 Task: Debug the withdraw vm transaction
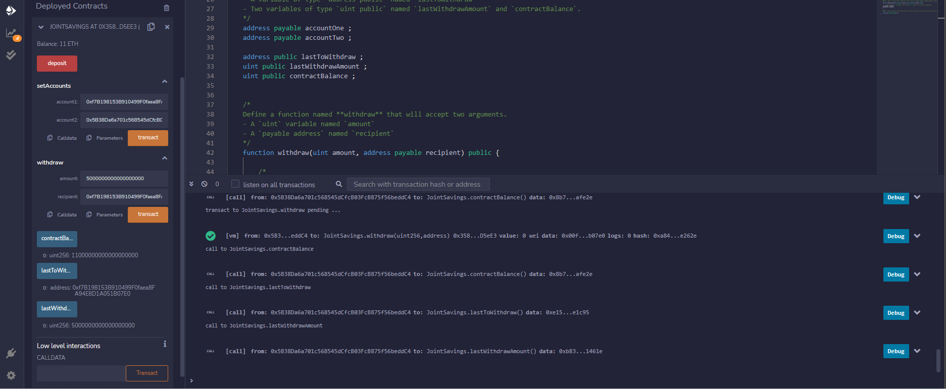(x=896, y=236)
